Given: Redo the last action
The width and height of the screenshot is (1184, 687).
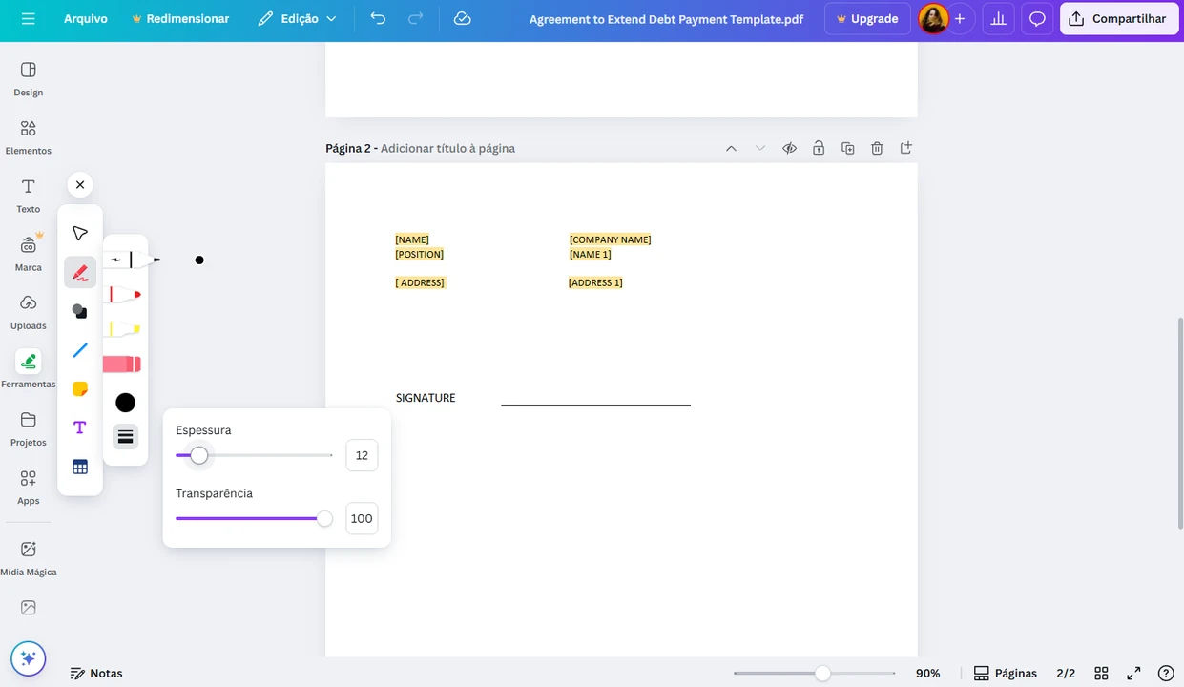Looking at the screenshot, I should 415,19.
